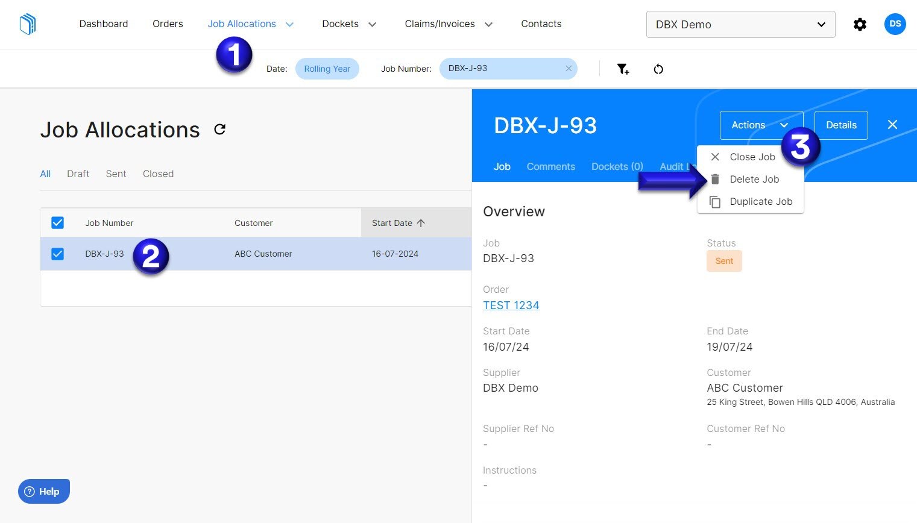Open the TEST 1234 order link
This screenshot has width=917, height=523.
(x=511, y=305)
